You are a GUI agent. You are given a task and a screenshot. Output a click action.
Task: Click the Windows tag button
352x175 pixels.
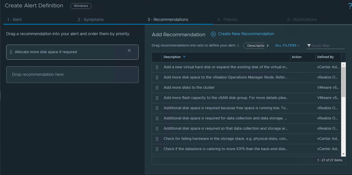[81, 6]
